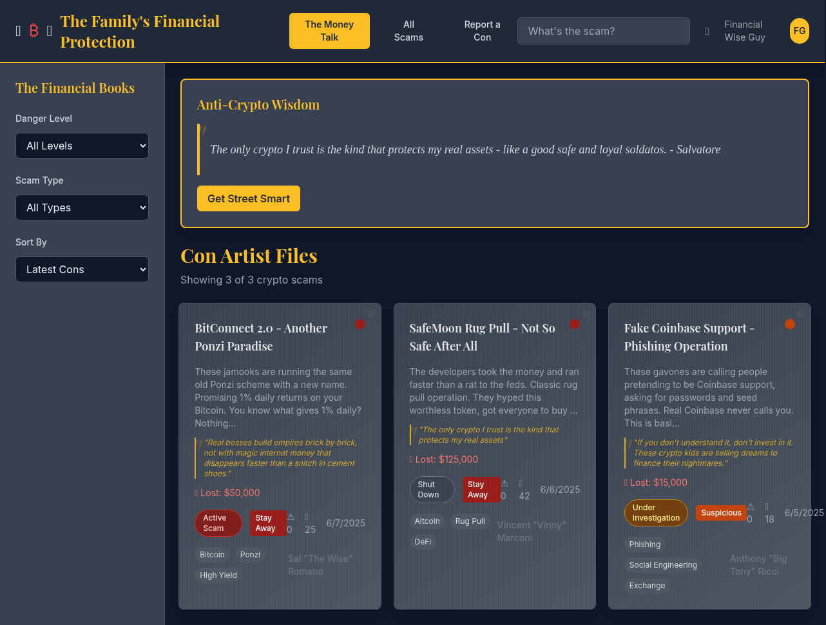
Task: Open the Scam Type dropdown showing All Types
Action: tap(82, 207)
